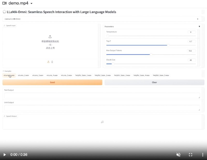
Task: Open video more options menu
Action: (x=203, y=155)
